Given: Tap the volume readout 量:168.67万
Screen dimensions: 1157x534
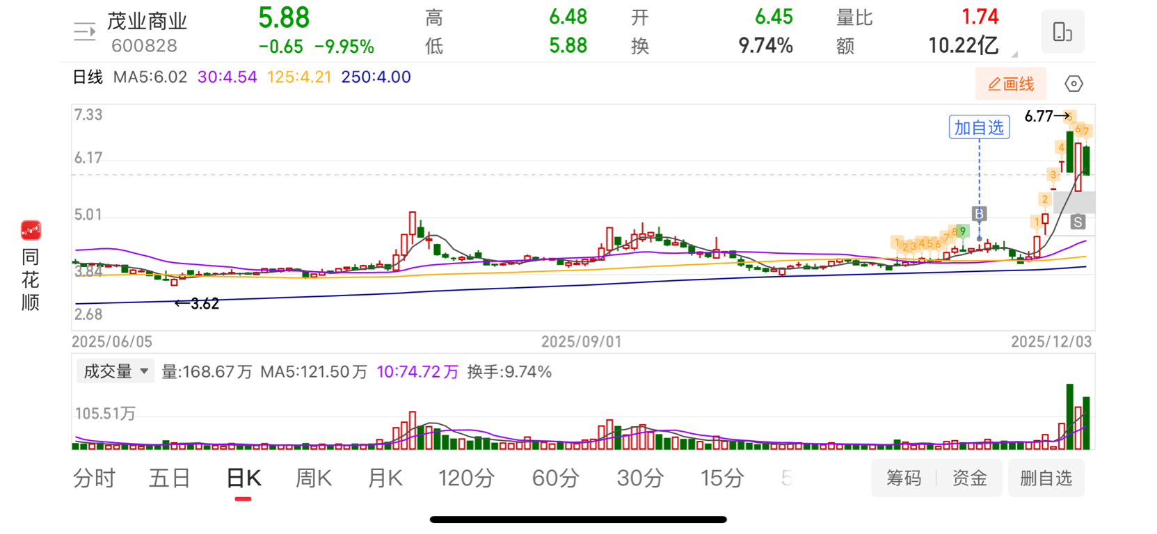Looking at the screenshot, I should [207, 372].
